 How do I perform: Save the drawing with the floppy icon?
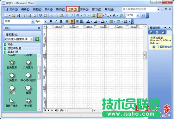[18, 15]
